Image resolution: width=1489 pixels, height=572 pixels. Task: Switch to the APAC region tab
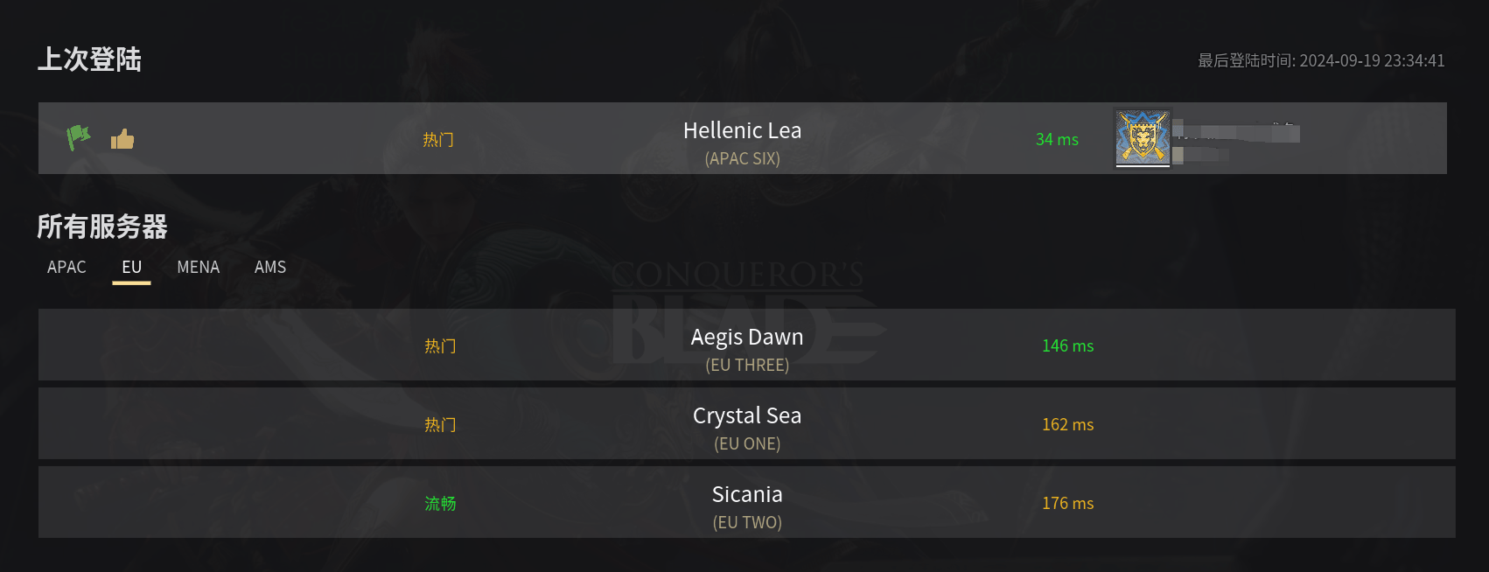[x=66, y=267]
